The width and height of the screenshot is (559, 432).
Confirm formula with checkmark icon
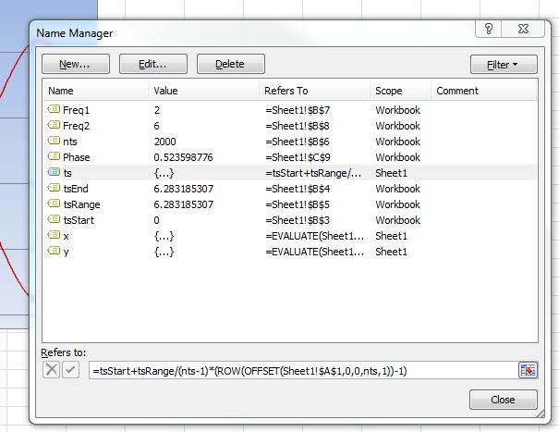[70, 370]
